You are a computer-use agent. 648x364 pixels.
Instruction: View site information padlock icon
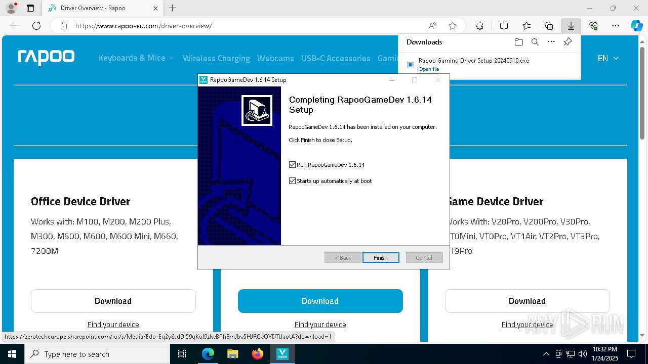tap(64, 26)
